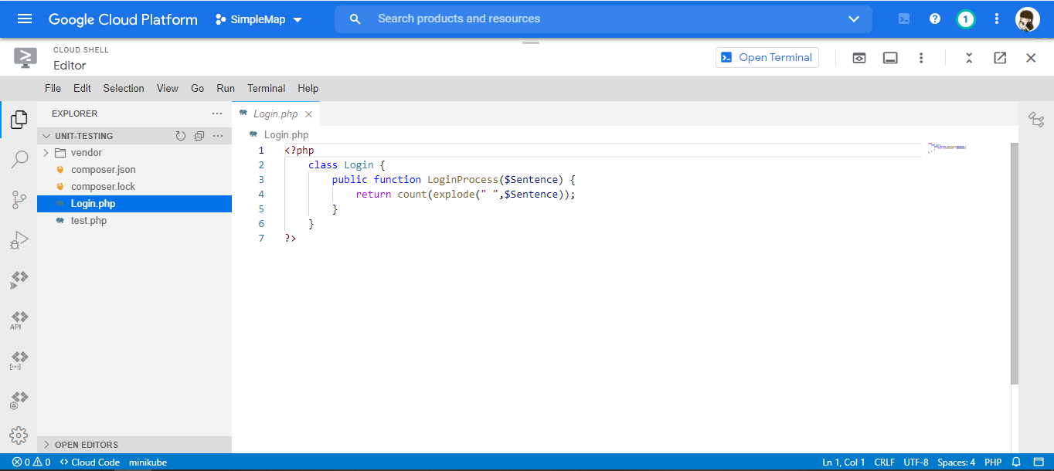Viewport: 1054px width, 471px height.
Task: Open the user account avatar
Action: (x=1027, y=19)
